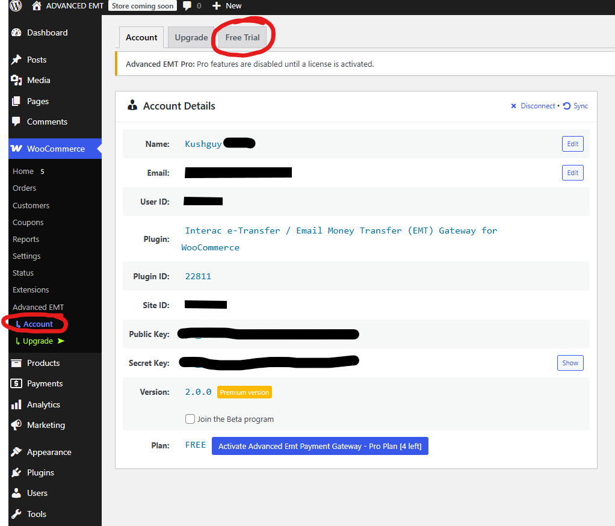This screenshot has width=615, height=526.
Task: Click the WooCommerce sidebar icon
Action: pos(16,149)
